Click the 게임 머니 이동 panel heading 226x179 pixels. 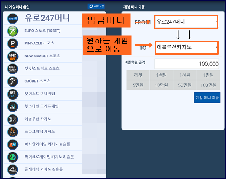click(x=134, y=7)
